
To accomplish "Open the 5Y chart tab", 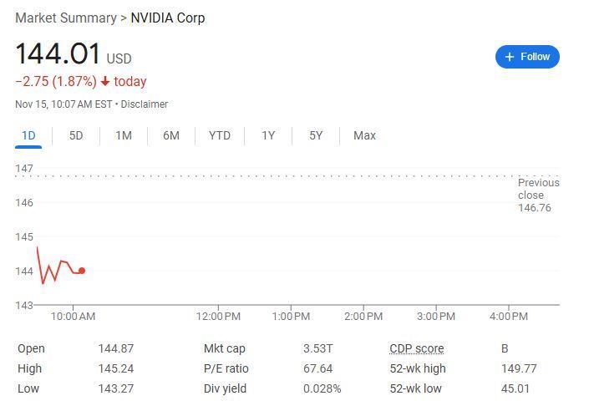I will (316, 135).
